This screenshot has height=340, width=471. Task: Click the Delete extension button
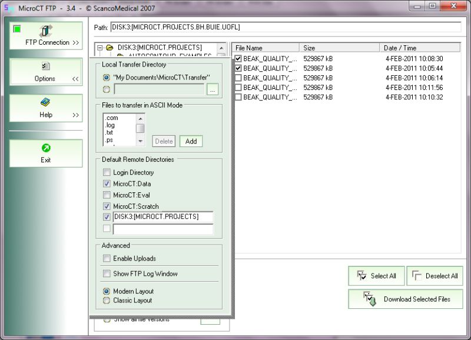pos(164,141)
